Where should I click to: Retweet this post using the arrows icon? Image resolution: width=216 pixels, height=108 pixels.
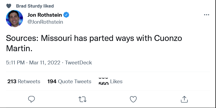coord(82,99)
